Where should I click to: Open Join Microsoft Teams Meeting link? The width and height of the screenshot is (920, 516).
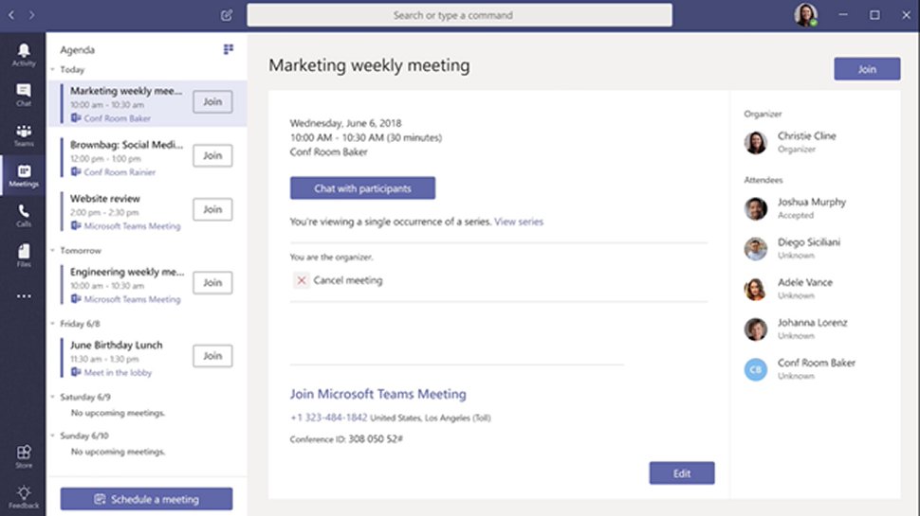(x=377, y=394)
